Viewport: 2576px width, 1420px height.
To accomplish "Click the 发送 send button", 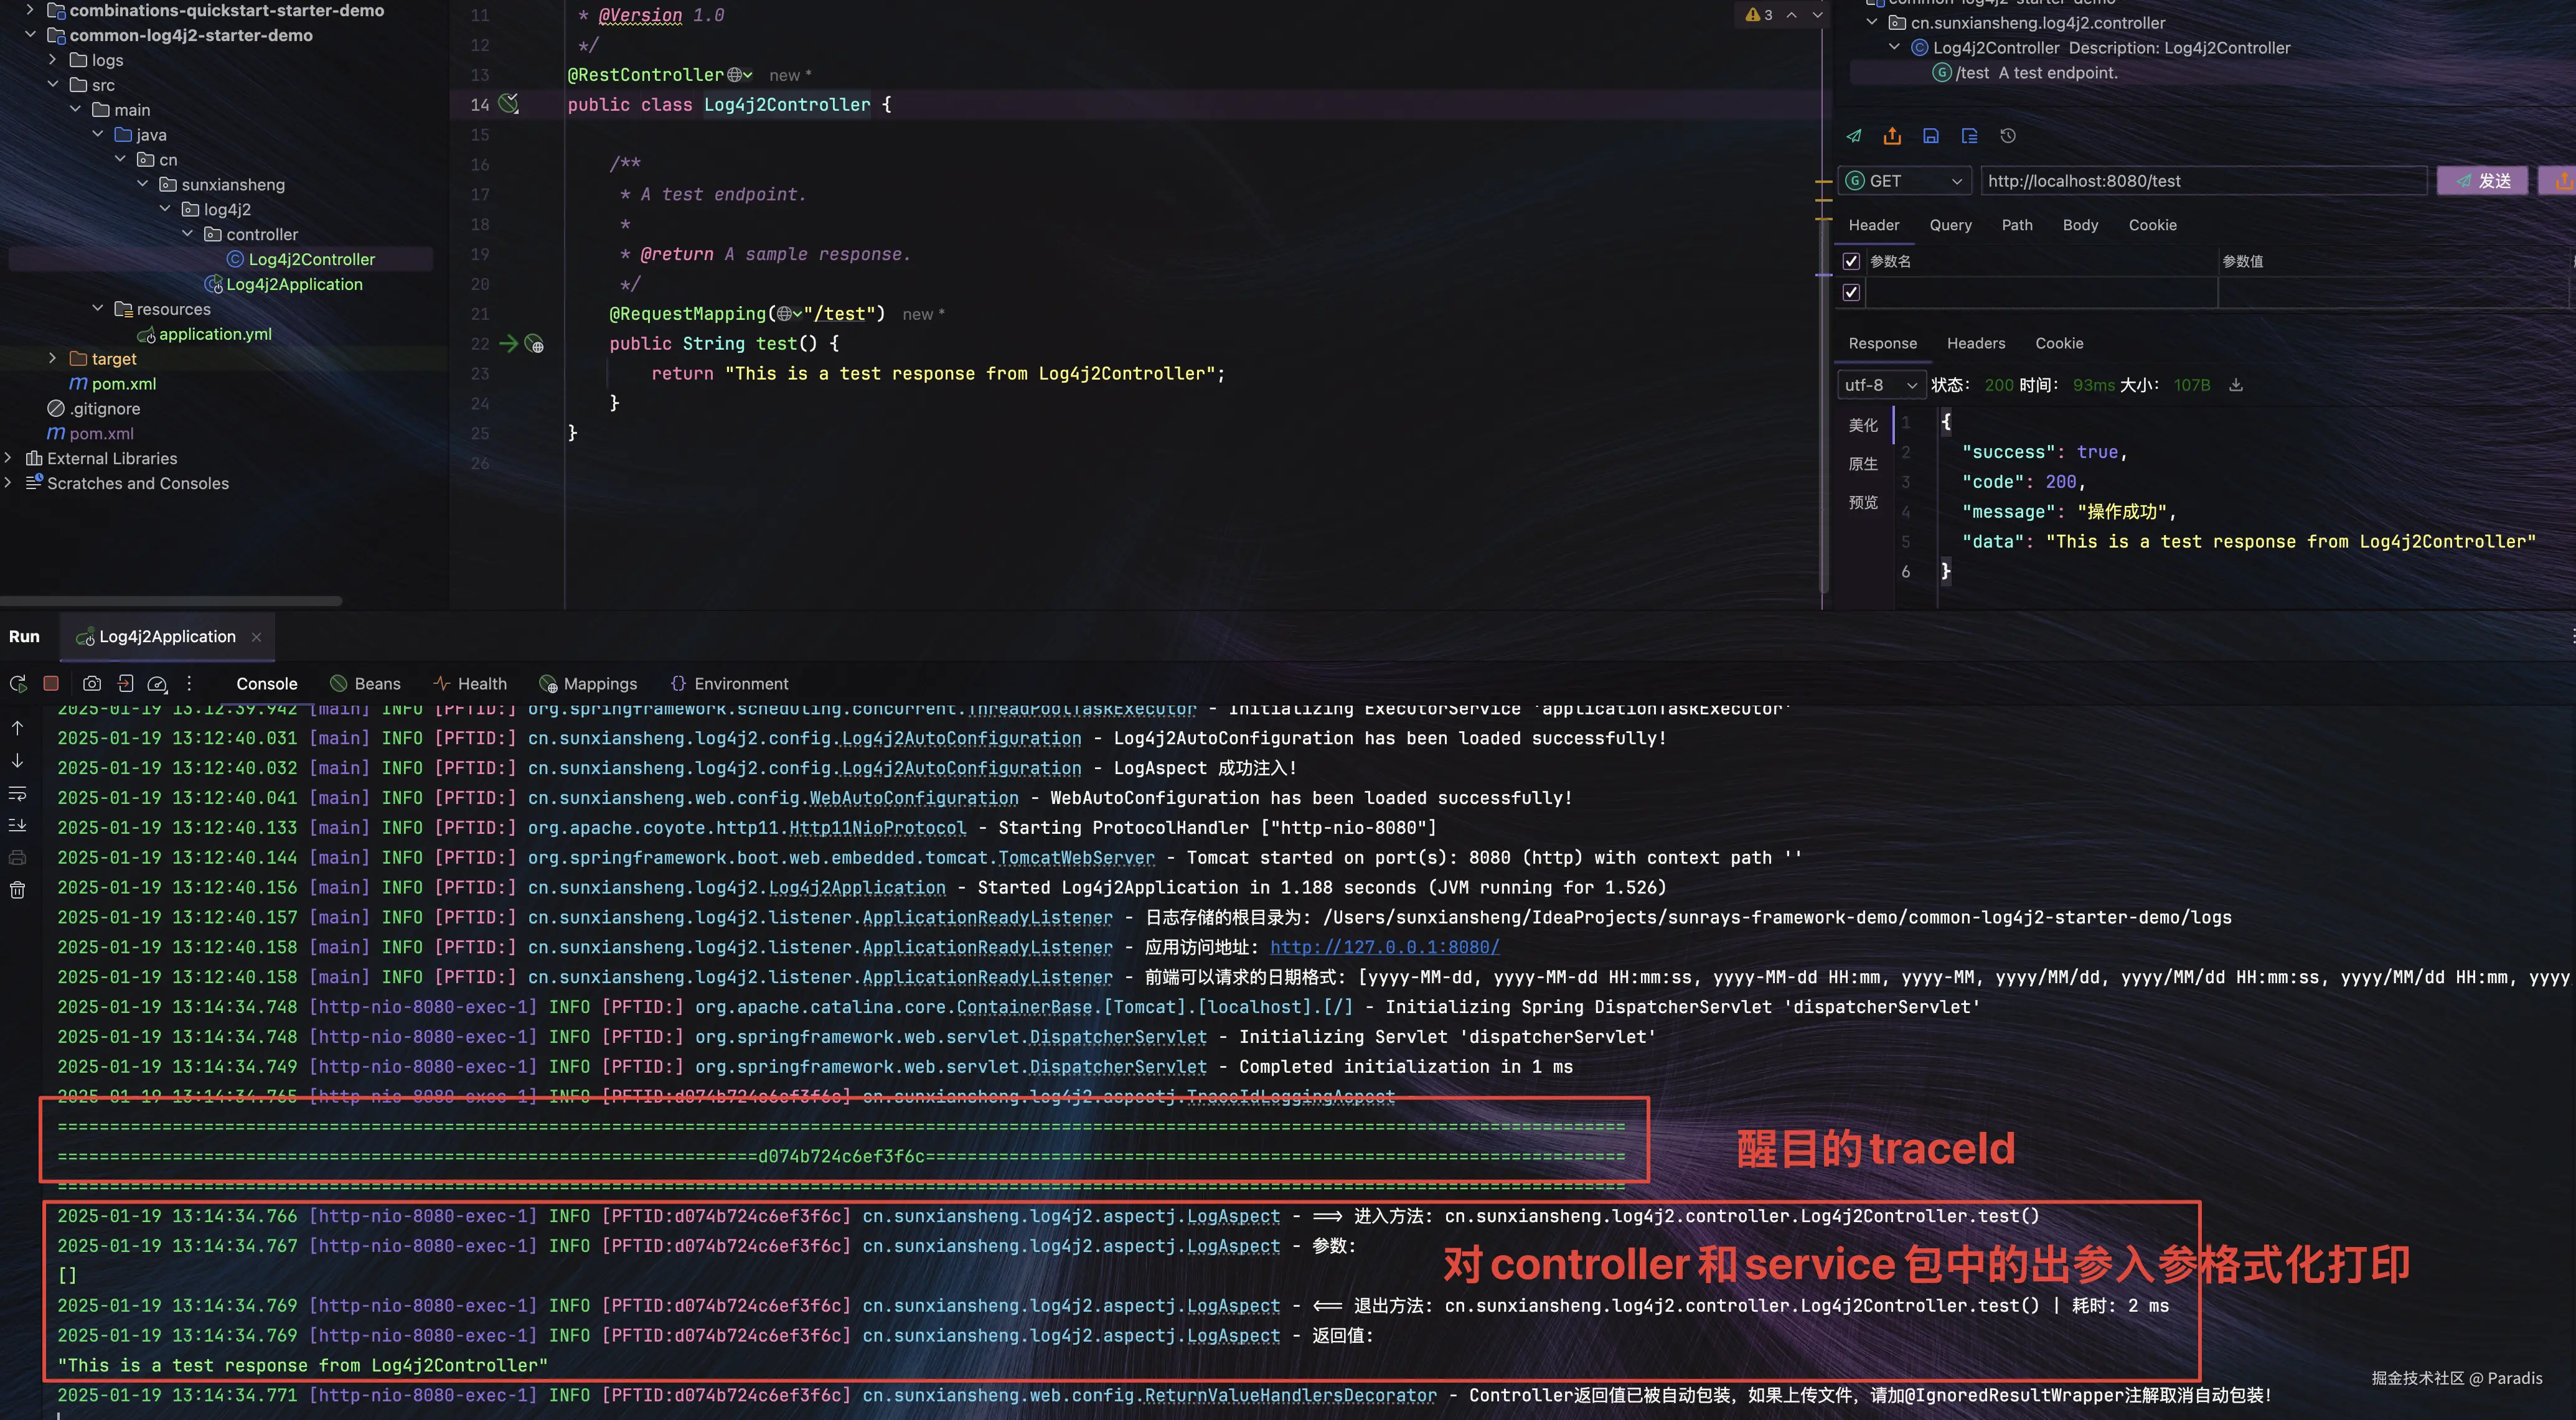I will pyautogui.click(x=2482, y=181).
